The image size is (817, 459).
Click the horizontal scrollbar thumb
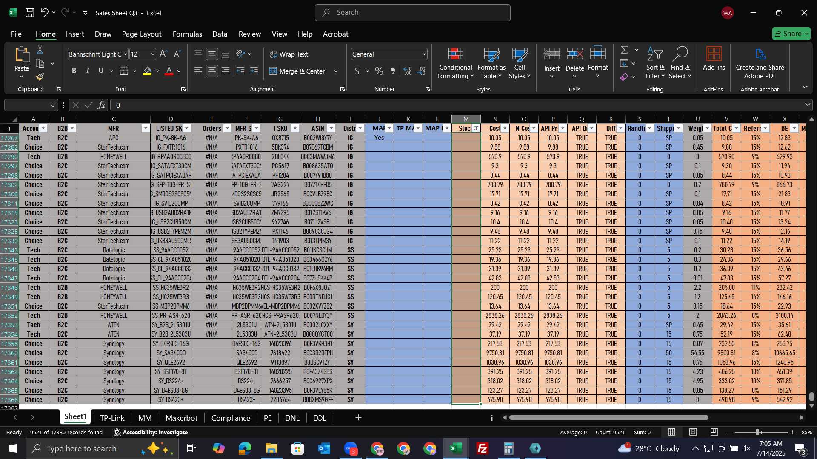point(608,418)
